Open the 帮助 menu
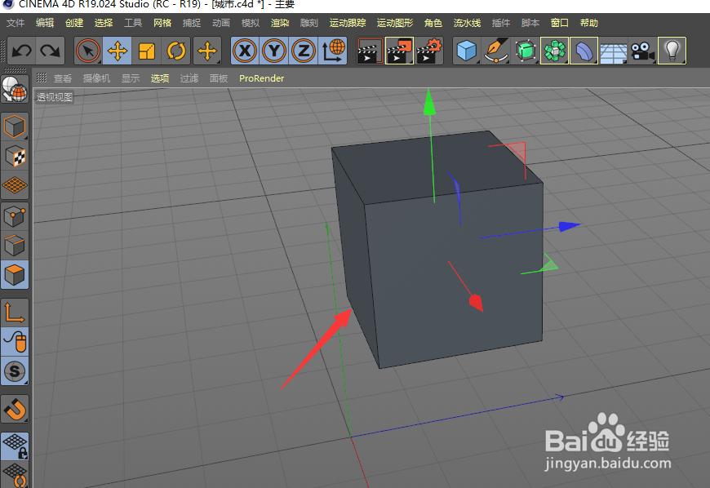The width and height of the screenshot is (710, 488). pyautogui.click(x=589, y=23)
